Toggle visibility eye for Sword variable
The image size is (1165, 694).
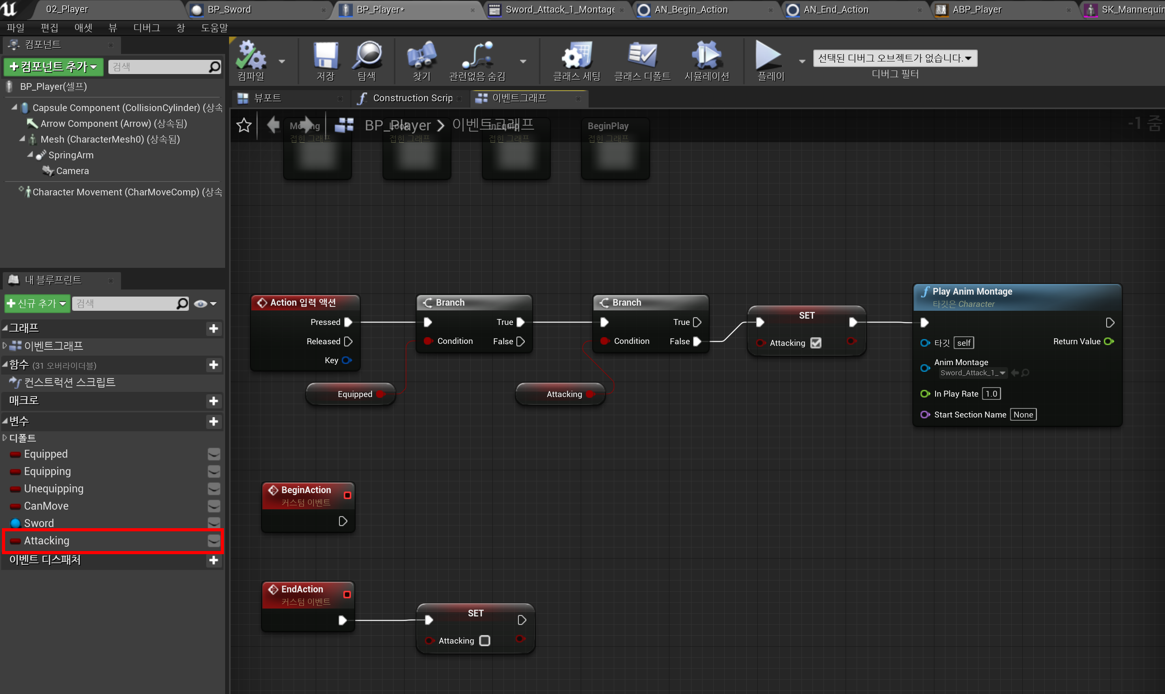point(214,523)
